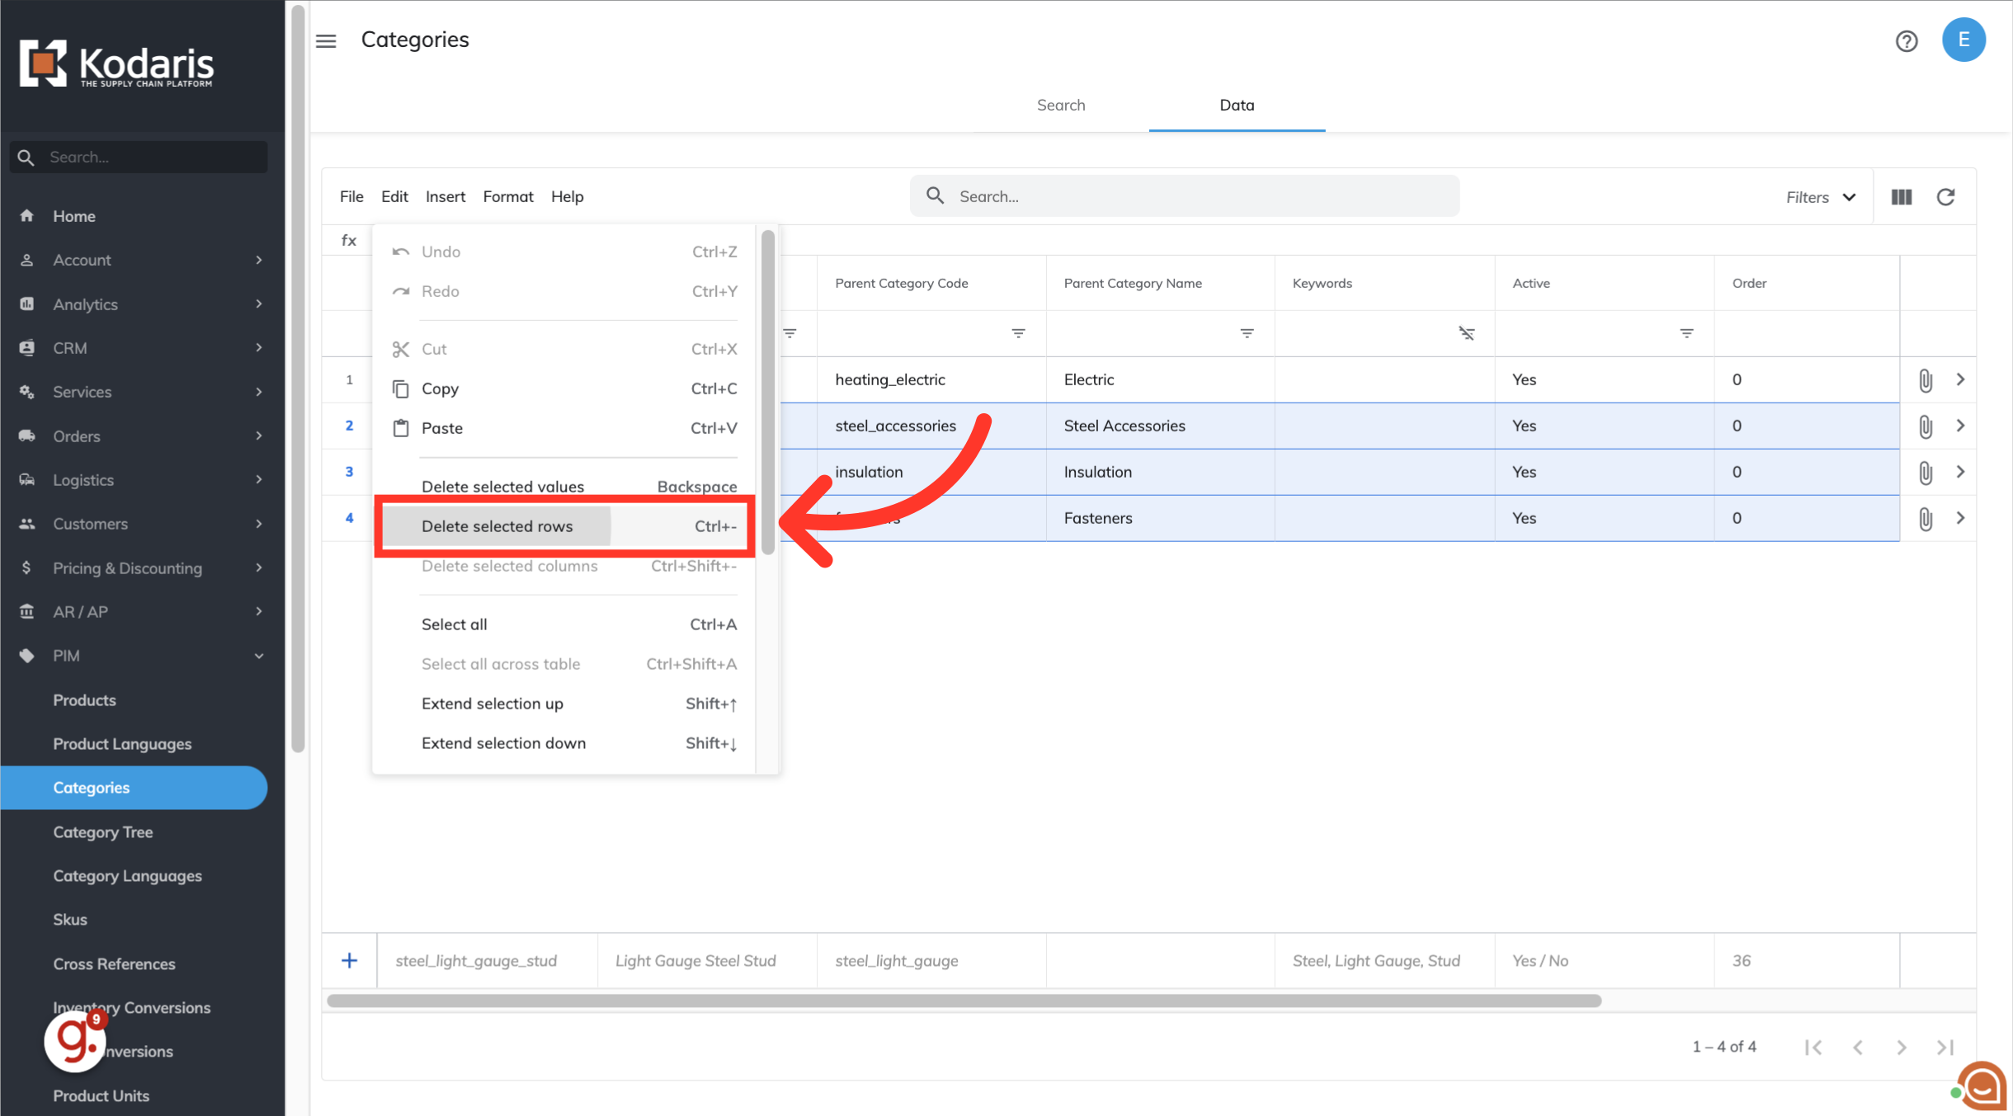
Task: Switch to the Search tab
Action: [x=1060, y=105]
